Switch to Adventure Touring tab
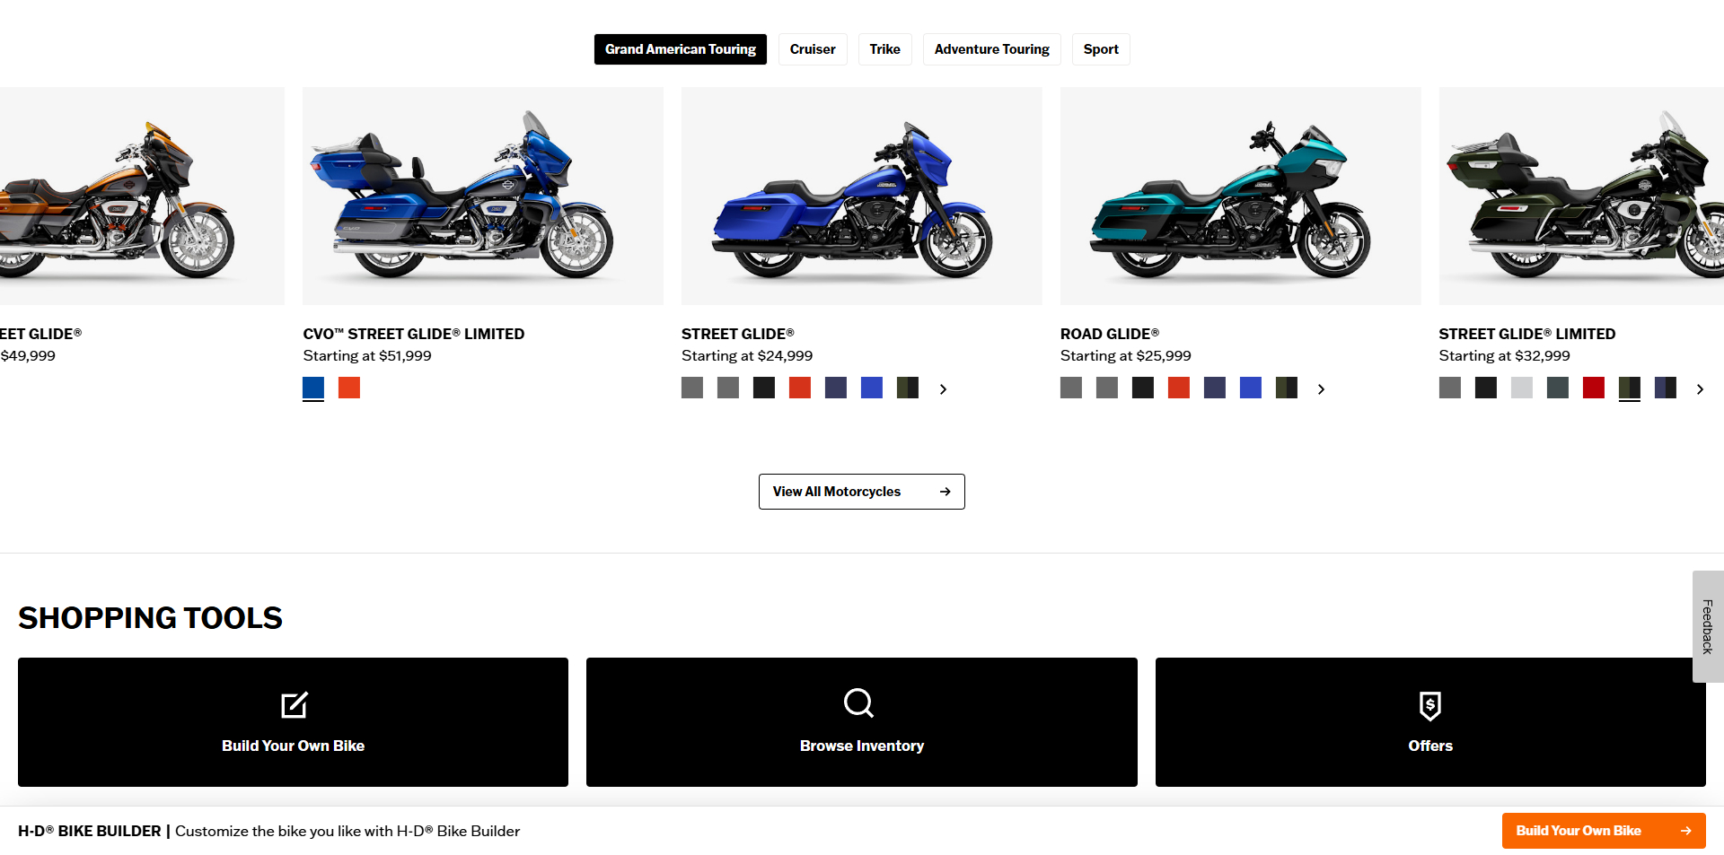Viewport: 1724px width, 855px height. point(991,49)
